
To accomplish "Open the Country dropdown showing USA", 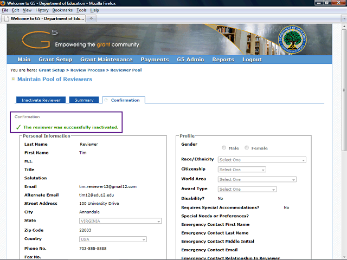I will pyautogui.click(x=113, y=239).
